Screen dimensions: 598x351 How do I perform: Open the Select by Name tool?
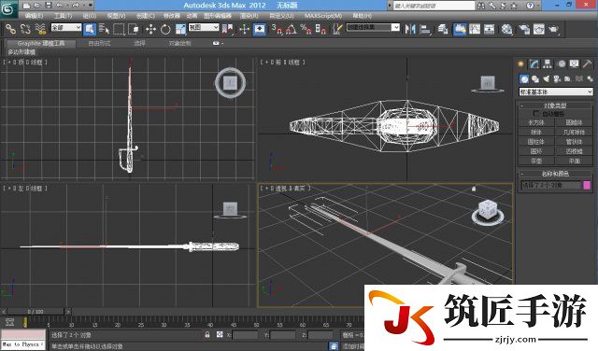104,29
